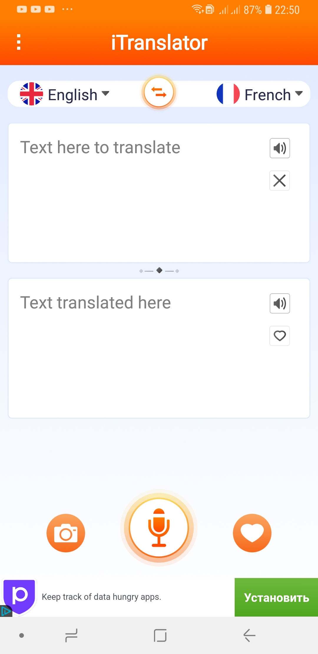
Task: Tap the Android home navigation button
Action: [160, 635]
